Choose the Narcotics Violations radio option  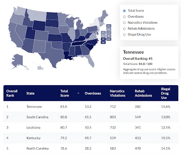pos(124,23)
